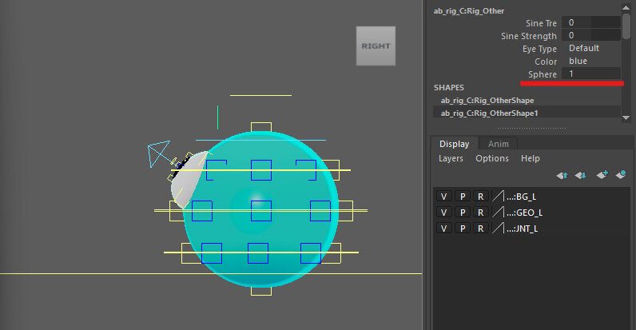Click GEO_L layer display type slash box
The height and width of the screenshot is (330, 636).
tap(499, 213)
